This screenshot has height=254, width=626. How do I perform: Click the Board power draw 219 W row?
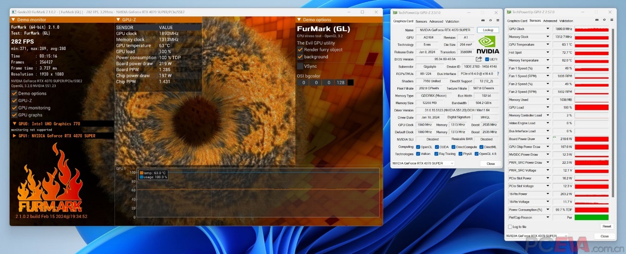click(x=158, y=63)
